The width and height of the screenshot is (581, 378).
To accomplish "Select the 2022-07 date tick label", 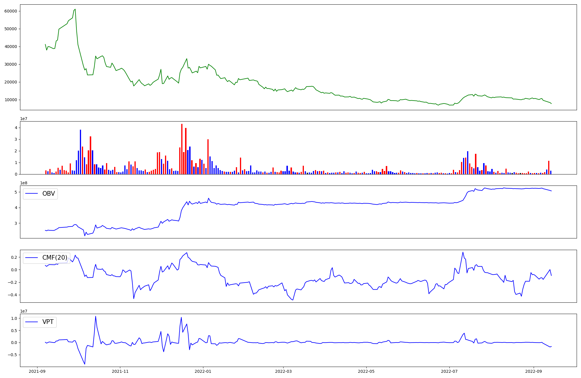I will click(449, 371).
